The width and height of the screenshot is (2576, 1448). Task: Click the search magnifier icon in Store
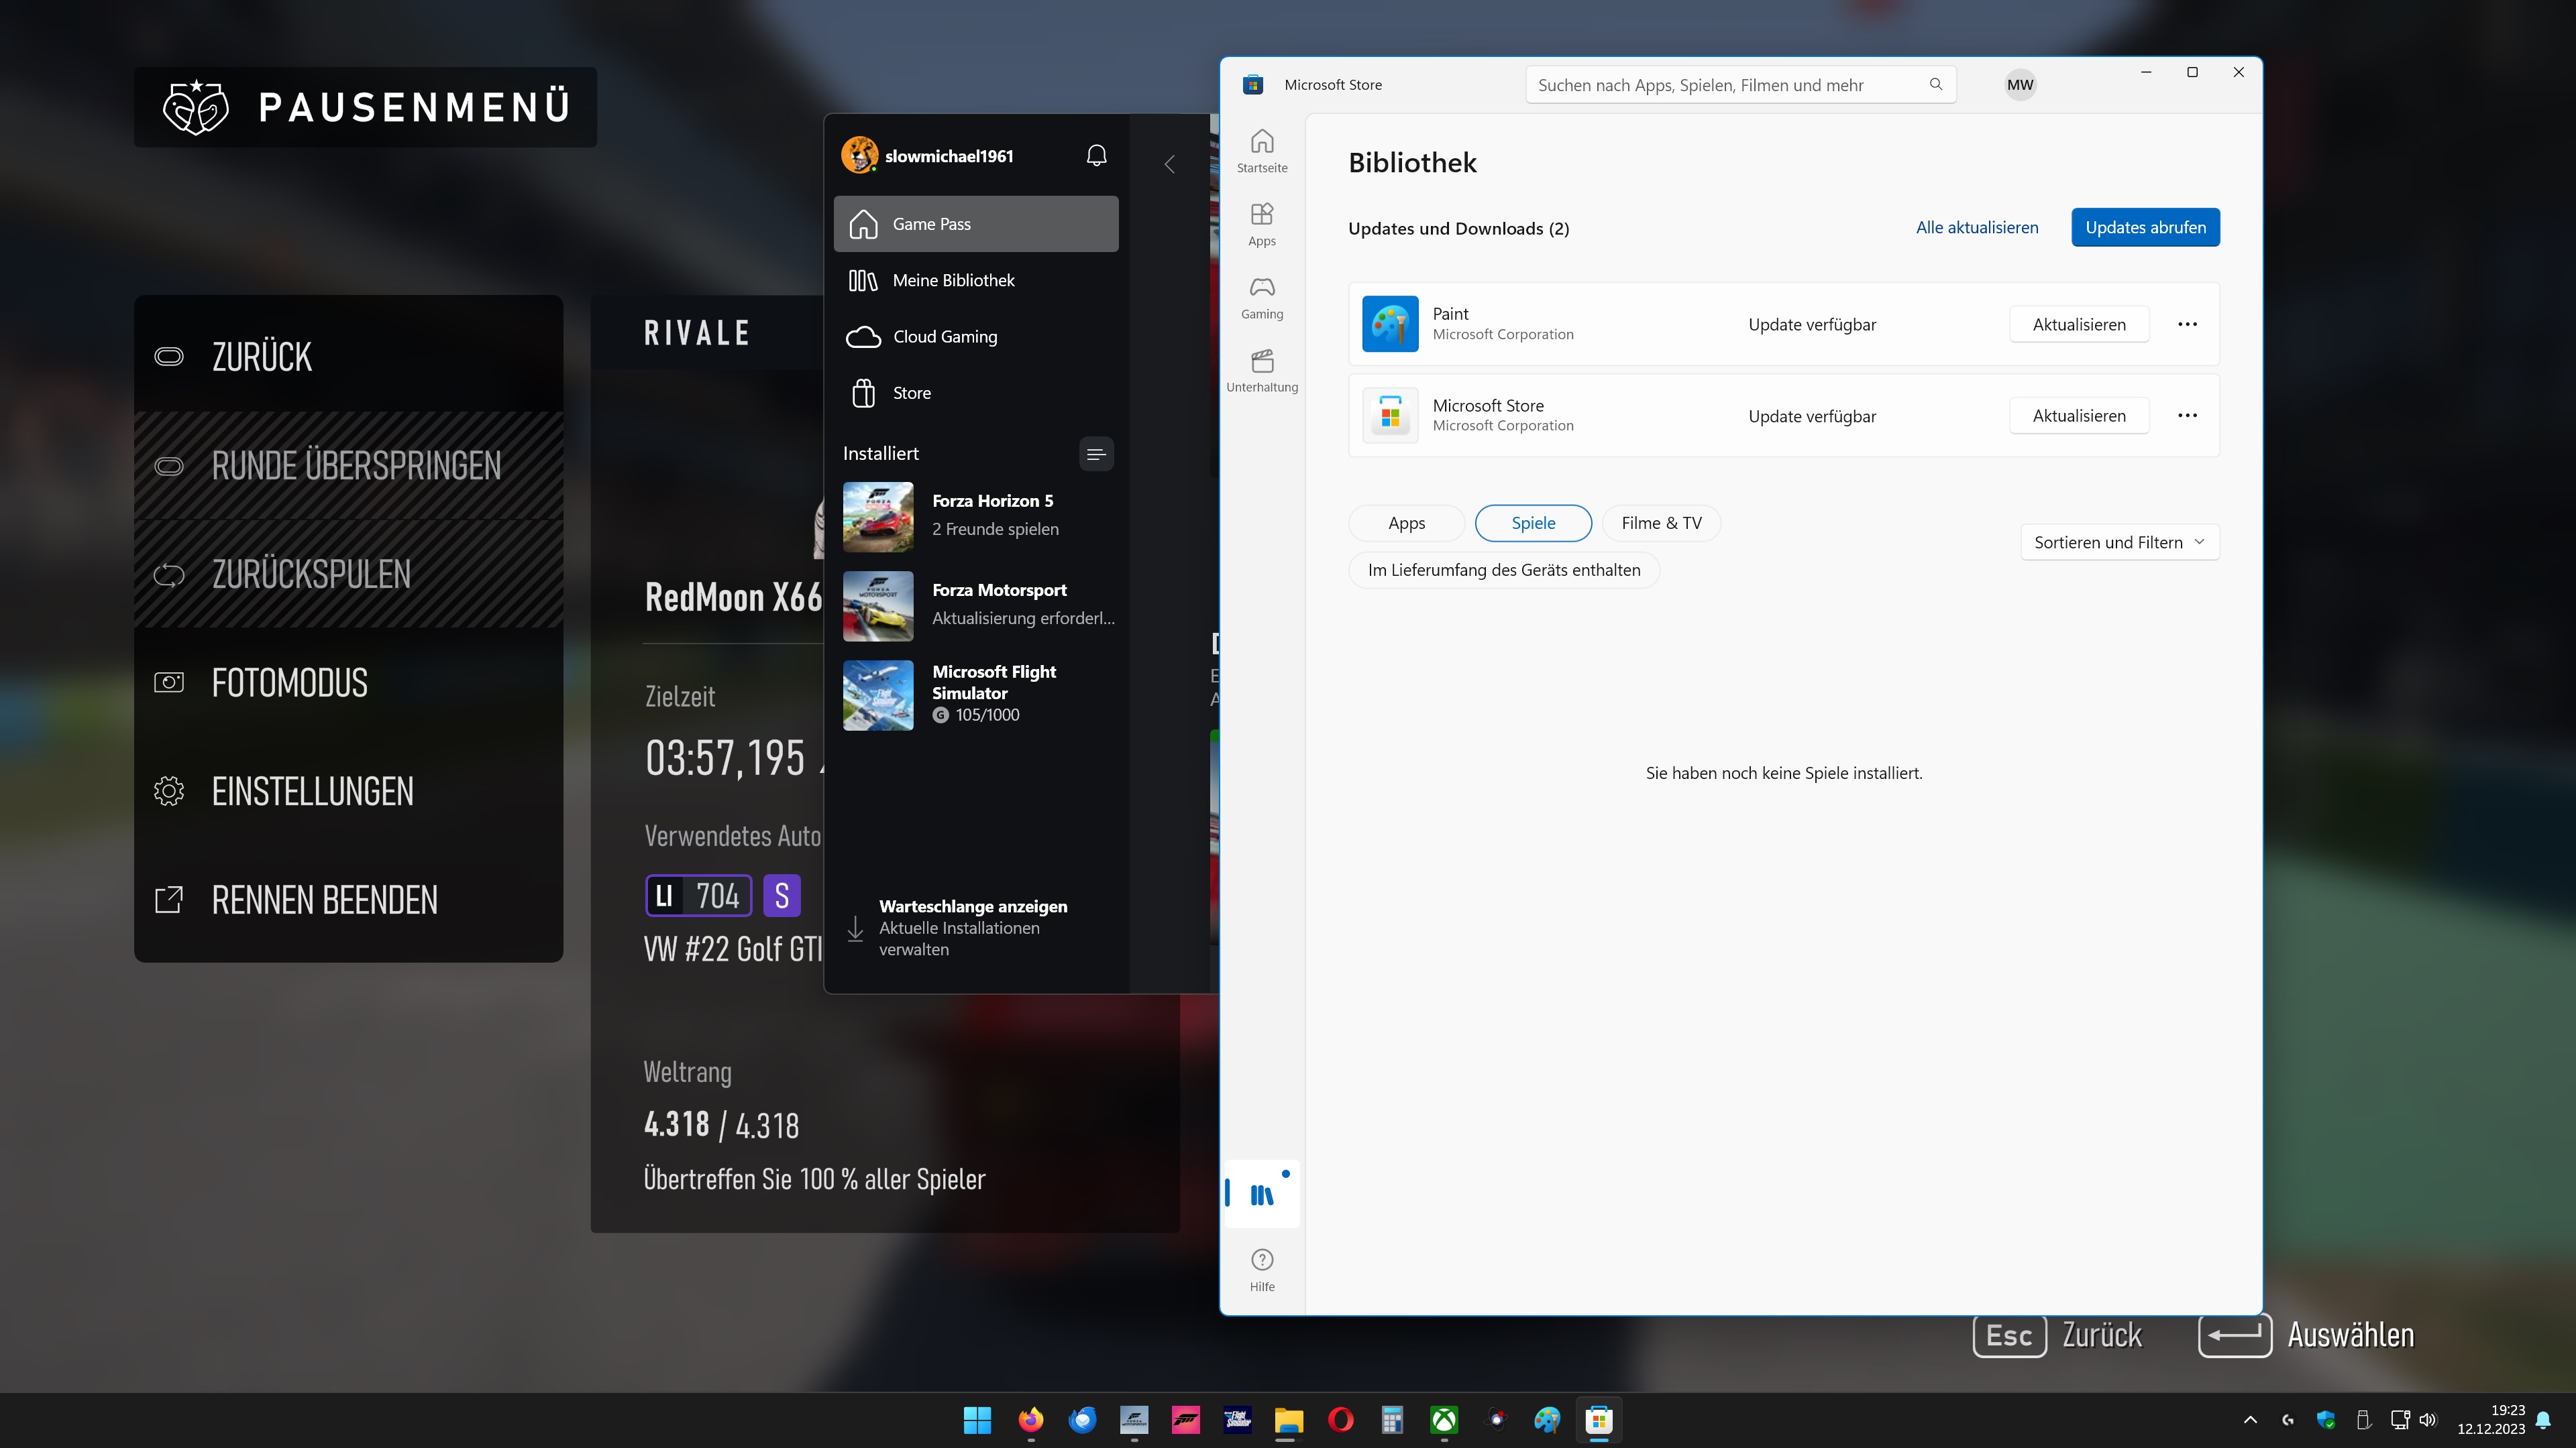pyautogui.click(x=1935, y=85)
